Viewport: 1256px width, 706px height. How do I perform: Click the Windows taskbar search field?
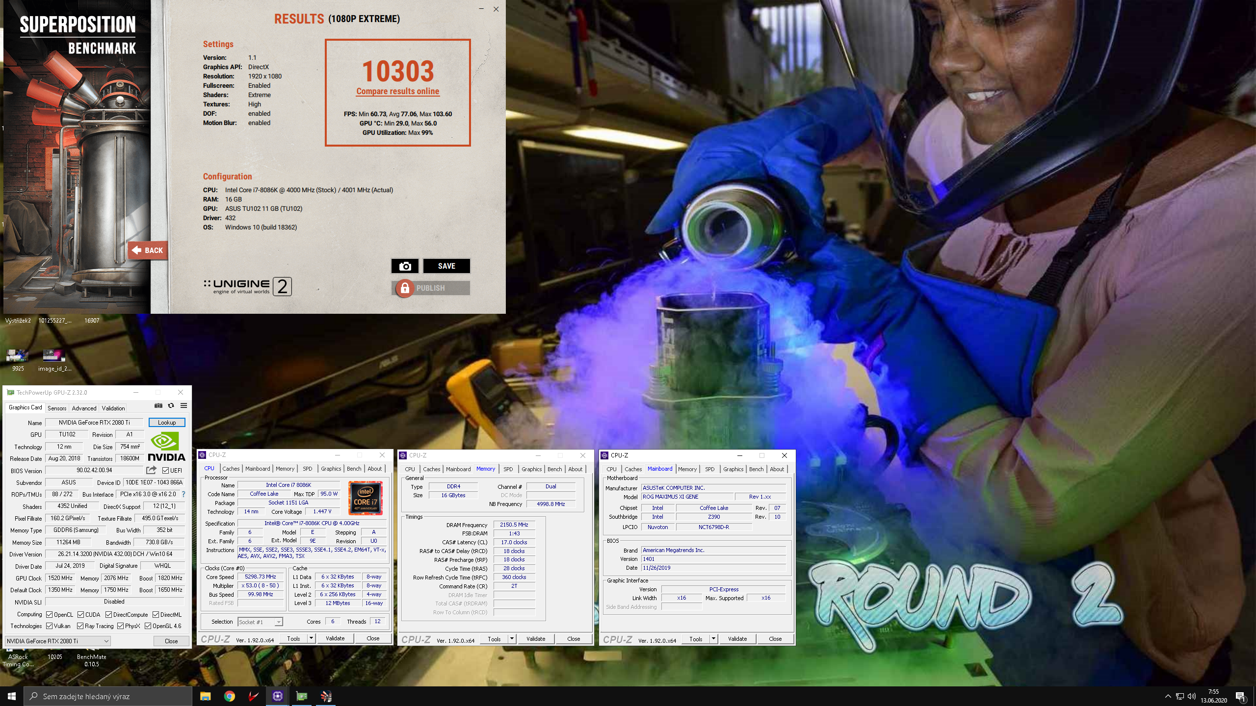point(108,696)
